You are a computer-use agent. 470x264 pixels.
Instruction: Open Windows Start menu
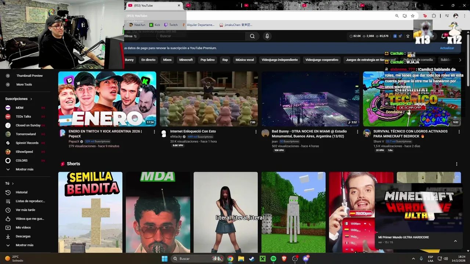tap(164, 258)
